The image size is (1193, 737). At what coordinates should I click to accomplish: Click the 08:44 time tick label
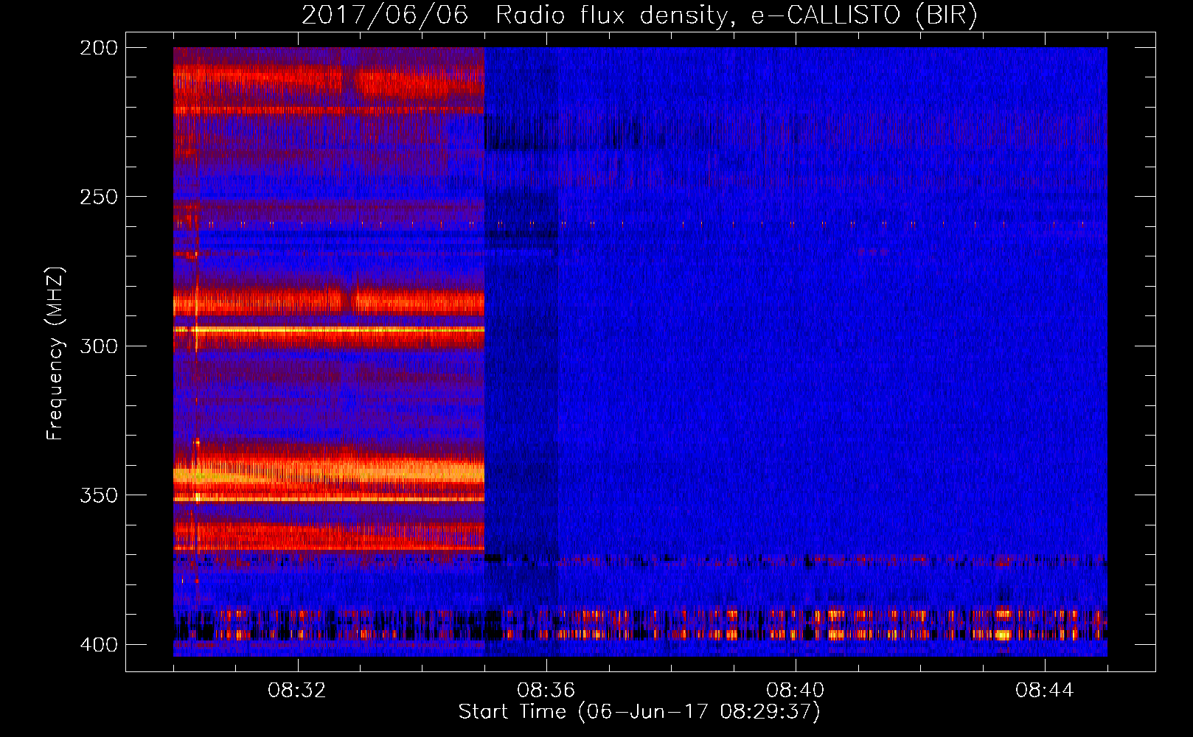pyautogui.click(x=1045, y=691)
